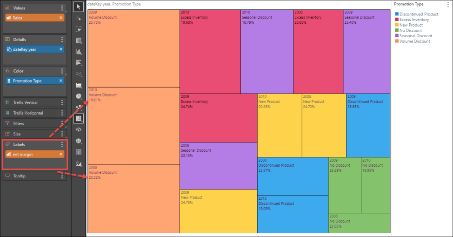
Task: Choose the globe map visualization
Action: [79, 141]
